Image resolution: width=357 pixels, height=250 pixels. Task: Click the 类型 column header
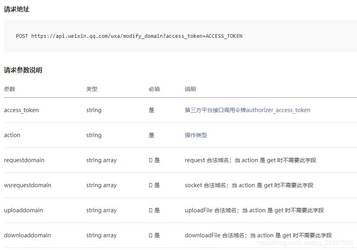pos(92,89)
